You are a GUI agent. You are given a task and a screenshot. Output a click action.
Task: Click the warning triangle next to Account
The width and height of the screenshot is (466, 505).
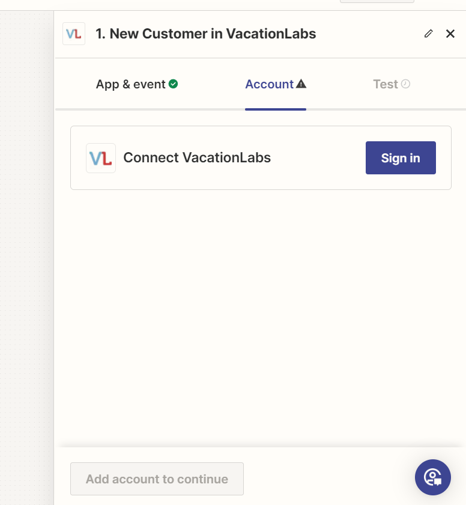coord(301,84)
